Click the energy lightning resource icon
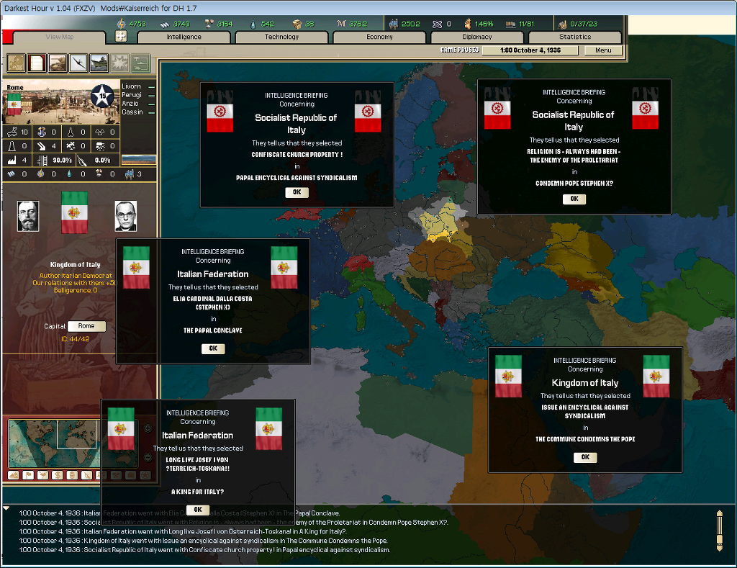 [121, 24]
